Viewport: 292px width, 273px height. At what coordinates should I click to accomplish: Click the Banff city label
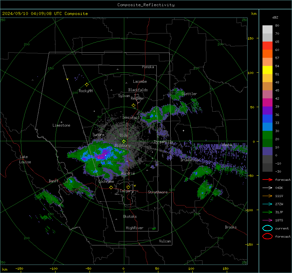pos(54,181)
